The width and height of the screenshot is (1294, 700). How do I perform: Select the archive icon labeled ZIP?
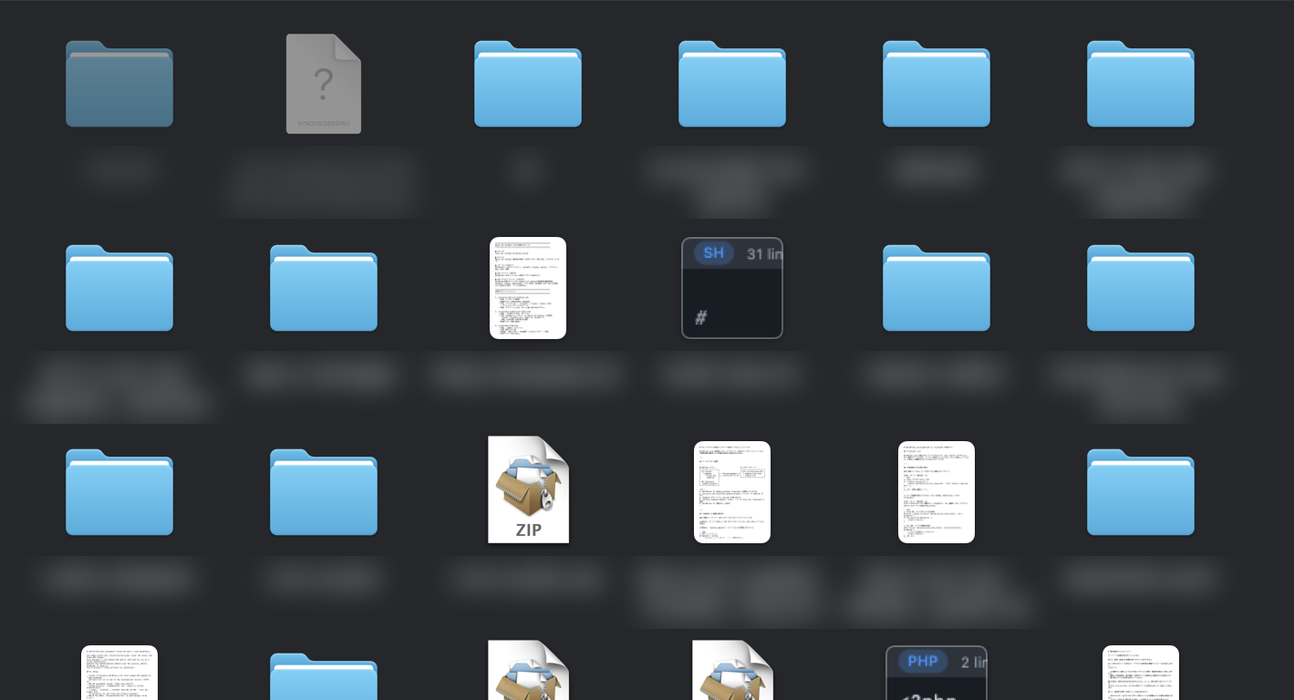pyautogui.click(x=528, y=489)
